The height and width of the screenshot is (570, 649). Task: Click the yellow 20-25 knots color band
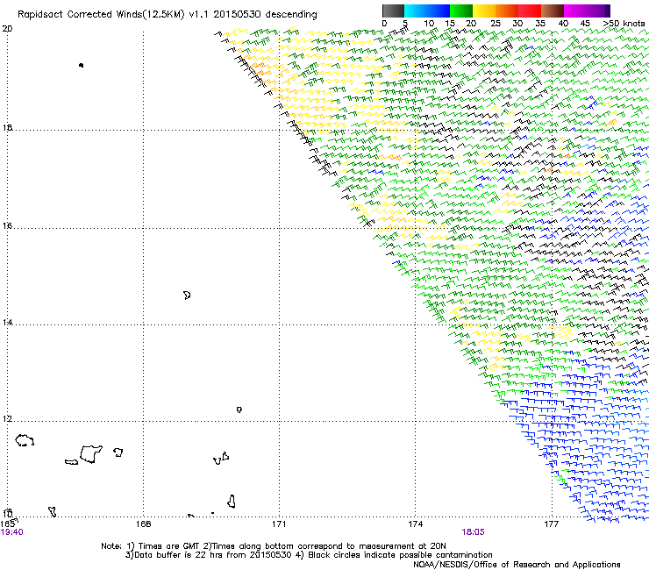tap(484, 11)
